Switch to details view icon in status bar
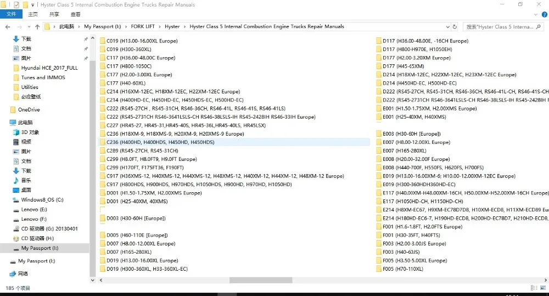The width and height of the screenshot is (549, 296). point(534,288)
